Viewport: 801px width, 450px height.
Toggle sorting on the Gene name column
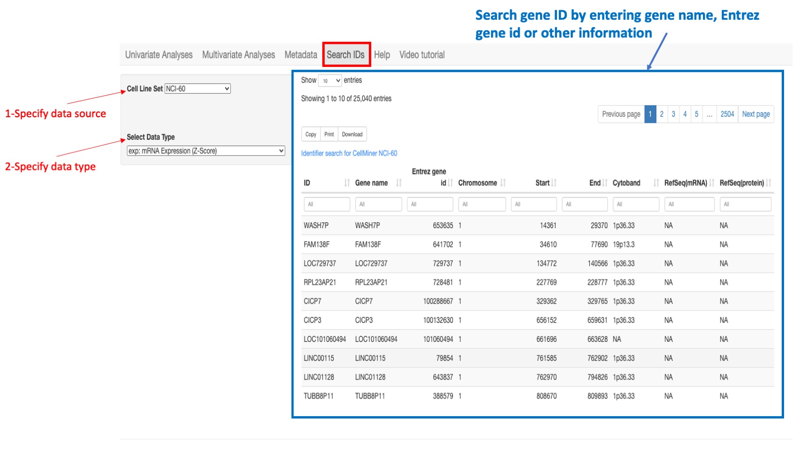399,183
